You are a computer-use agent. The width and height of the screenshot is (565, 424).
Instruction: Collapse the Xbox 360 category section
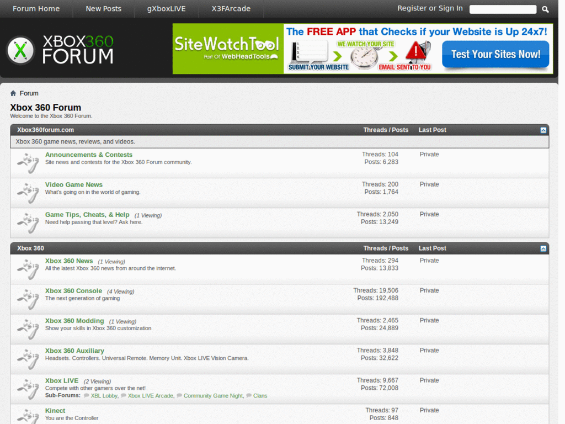(x=543, y=248)
